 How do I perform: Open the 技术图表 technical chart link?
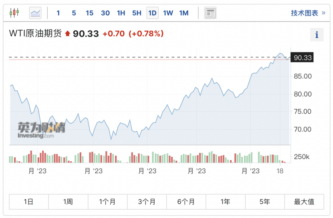[x=308, y=13]
